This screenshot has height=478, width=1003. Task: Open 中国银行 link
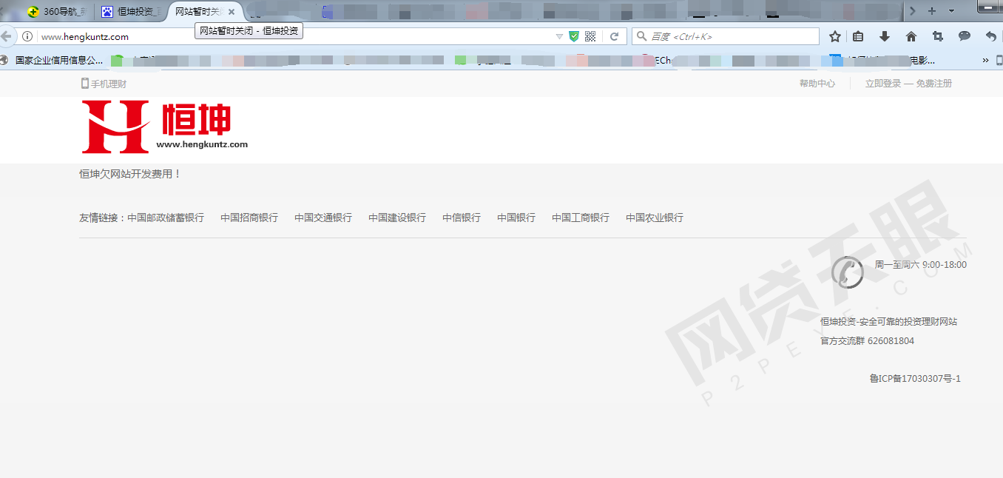pyautogui.click(x=516, y=218)
